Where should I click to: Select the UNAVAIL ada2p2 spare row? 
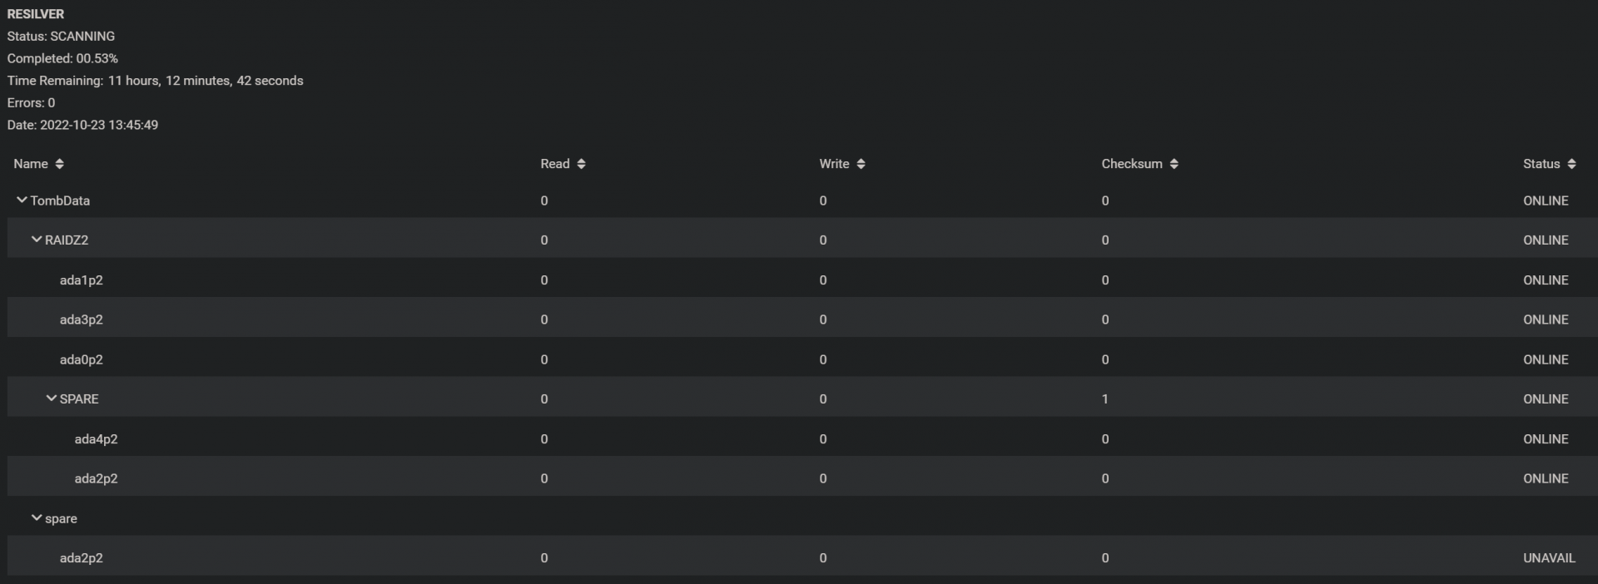(x=802, y=557)
